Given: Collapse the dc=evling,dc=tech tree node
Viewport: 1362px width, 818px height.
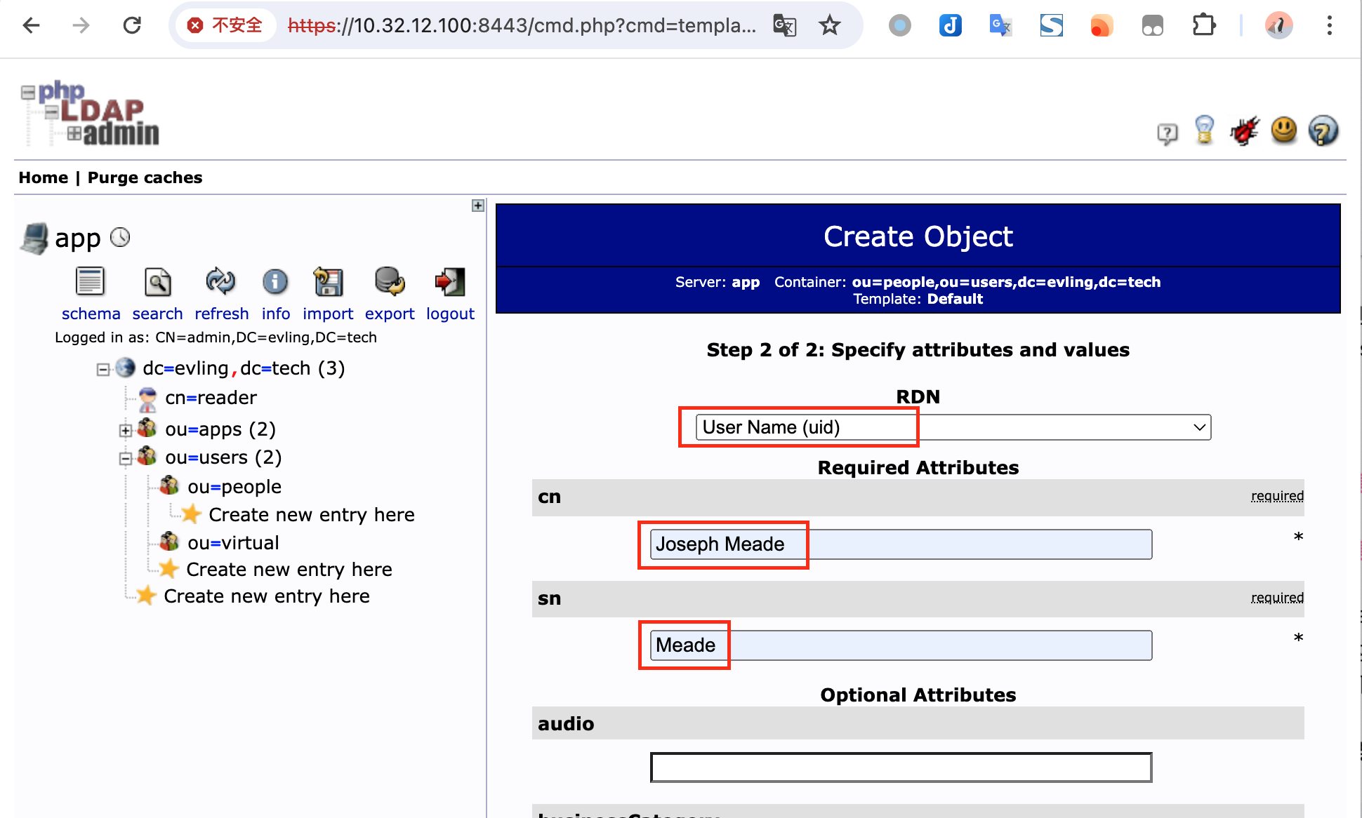Looking at the screenshot, I should 103,369.
